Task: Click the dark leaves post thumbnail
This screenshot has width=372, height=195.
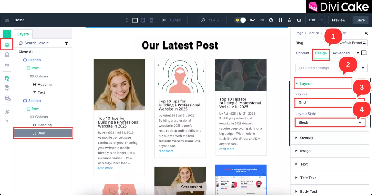Action: 241,75
